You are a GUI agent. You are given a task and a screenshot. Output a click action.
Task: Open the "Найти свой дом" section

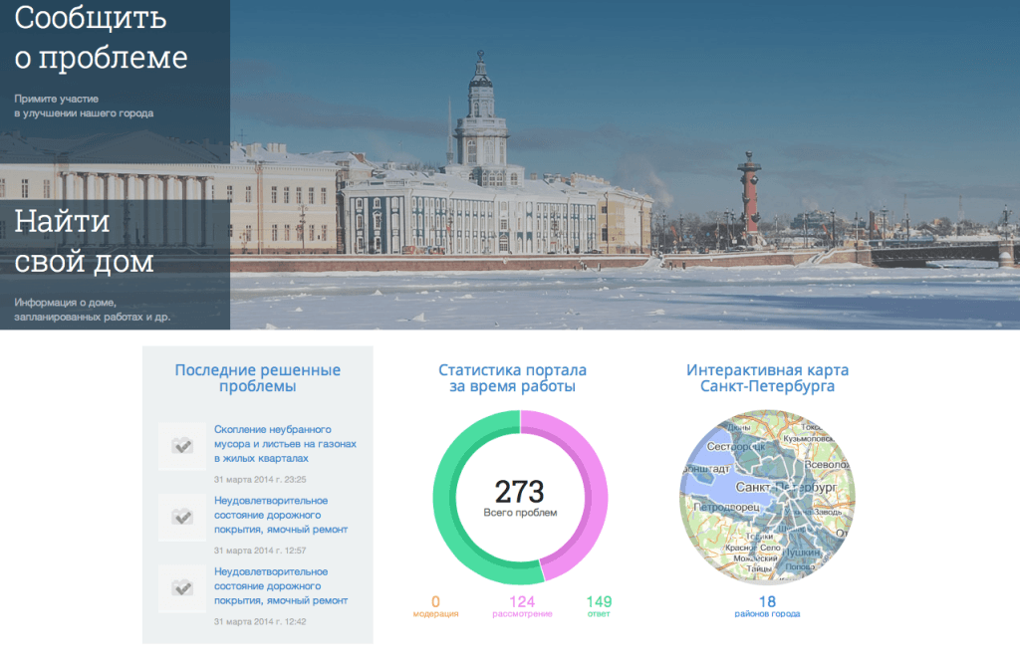tap(84, 241)
